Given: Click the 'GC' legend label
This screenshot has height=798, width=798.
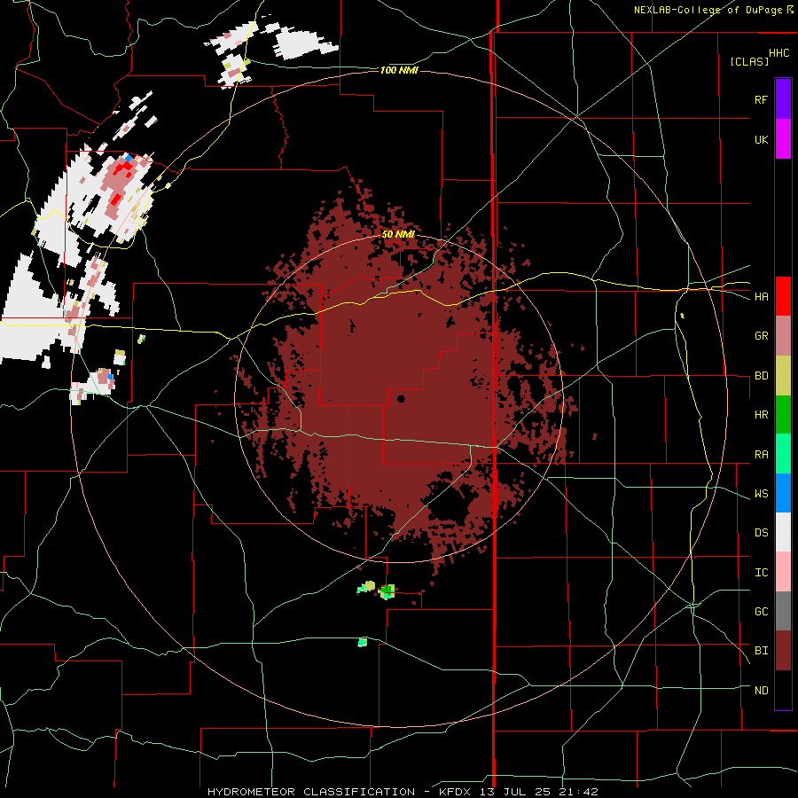Looking at the screenshot, I should (x=761, y=612).
